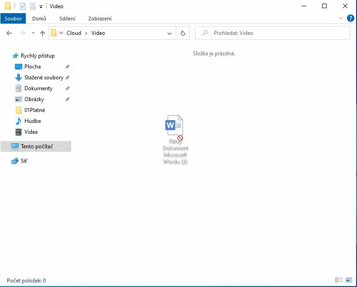Viewport: 357px width, 287px height.
Task: Open the Hudba music folder
Action: pyautogui.click(x=32, y=121)
